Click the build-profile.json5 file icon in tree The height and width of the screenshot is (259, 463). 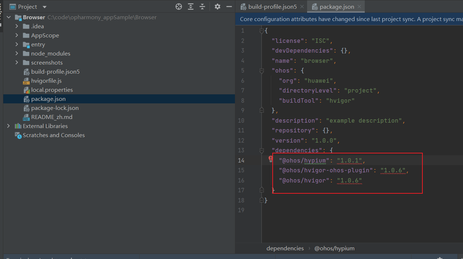click(26, 72)
